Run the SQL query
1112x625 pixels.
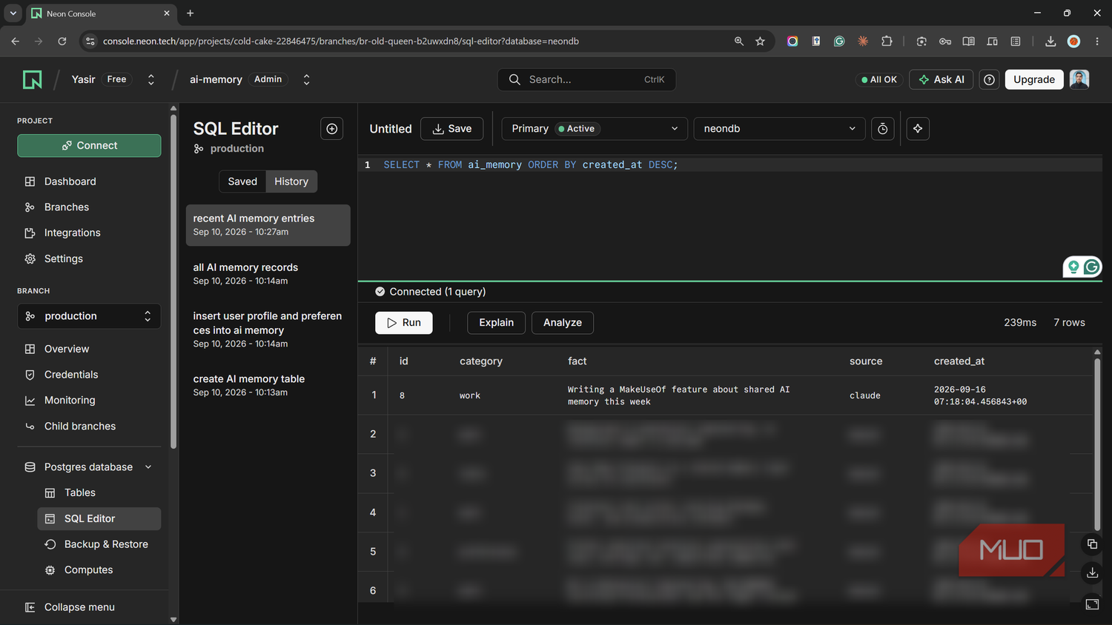(404, 323)
